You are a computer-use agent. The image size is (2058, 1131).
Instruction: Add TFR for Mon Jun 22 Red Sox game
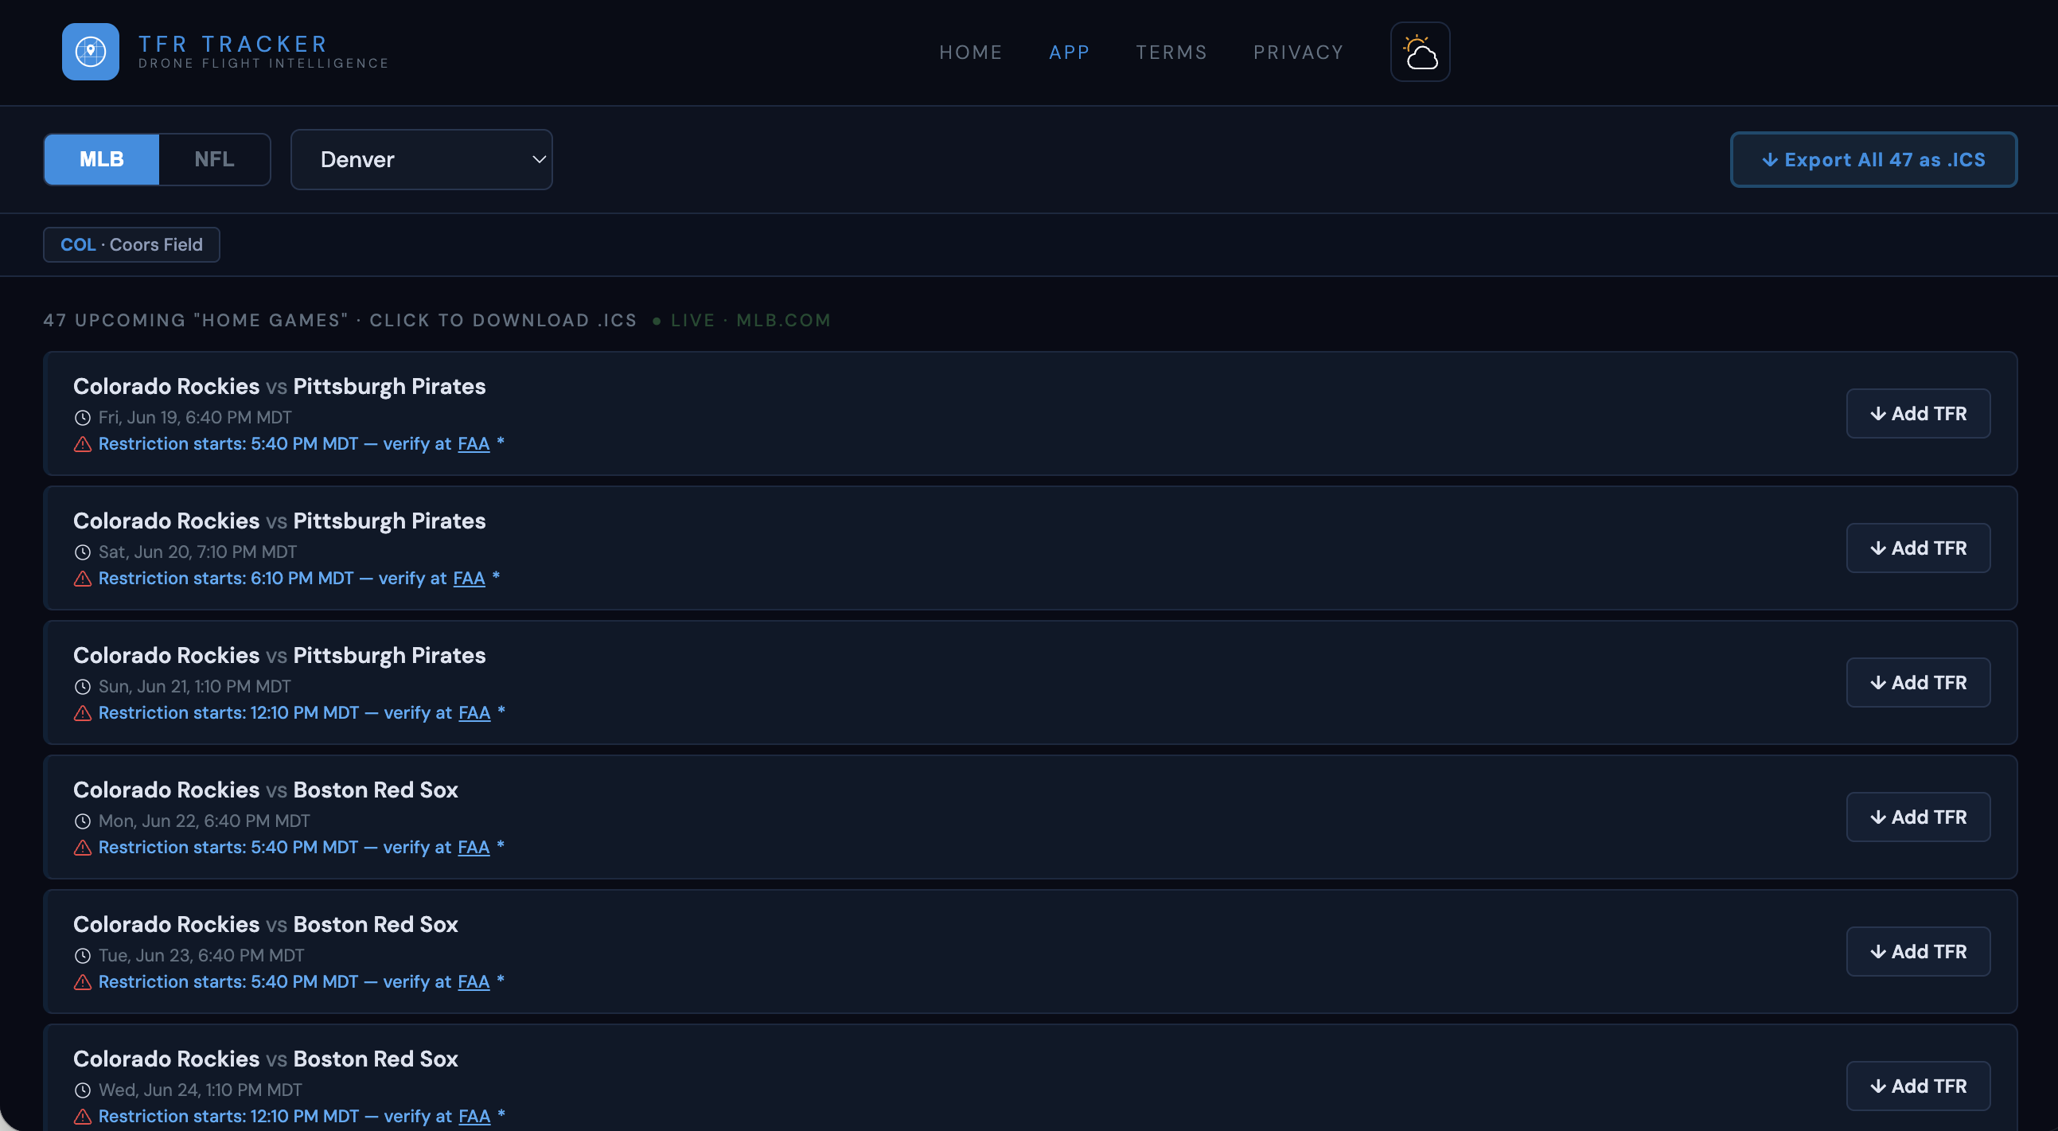(1917, 817)
